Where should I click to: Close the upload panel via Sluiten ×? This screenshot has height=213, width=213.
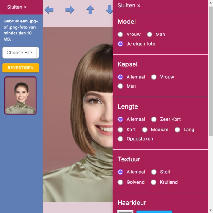click(17, 7)
